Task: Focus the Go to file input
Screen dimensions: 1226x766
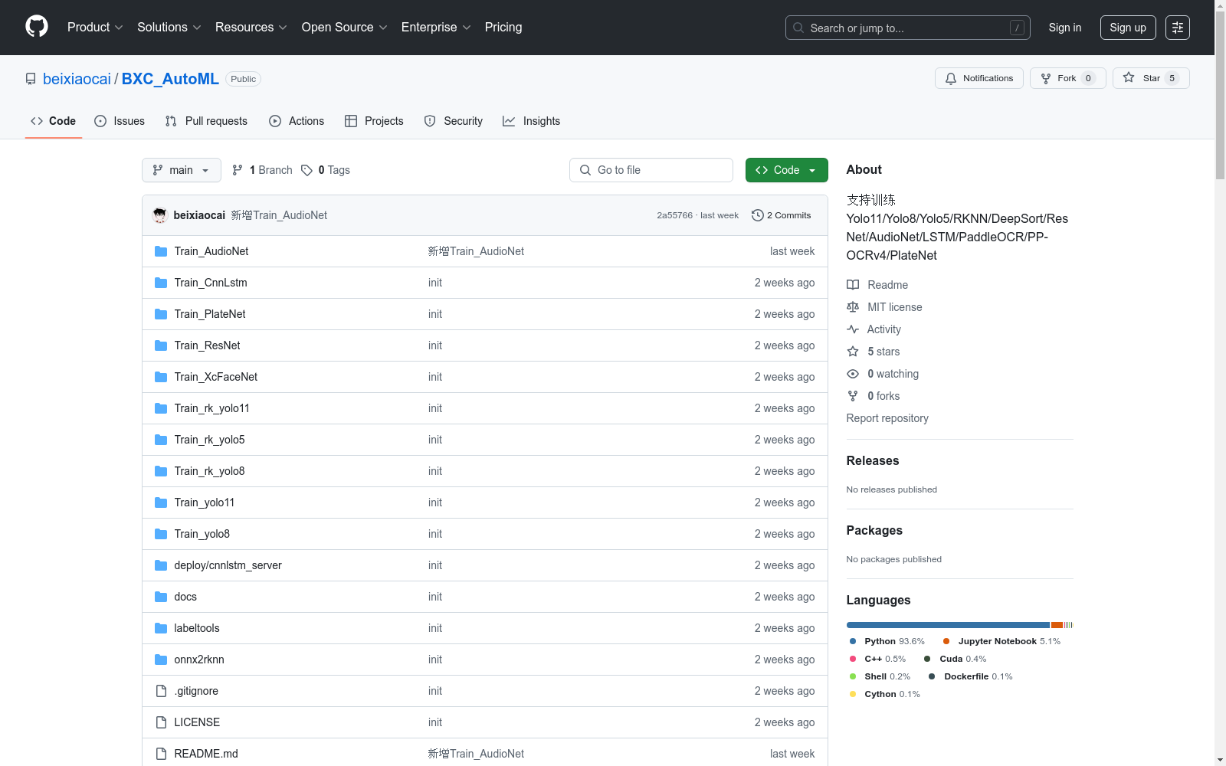Action: point(651,170)
